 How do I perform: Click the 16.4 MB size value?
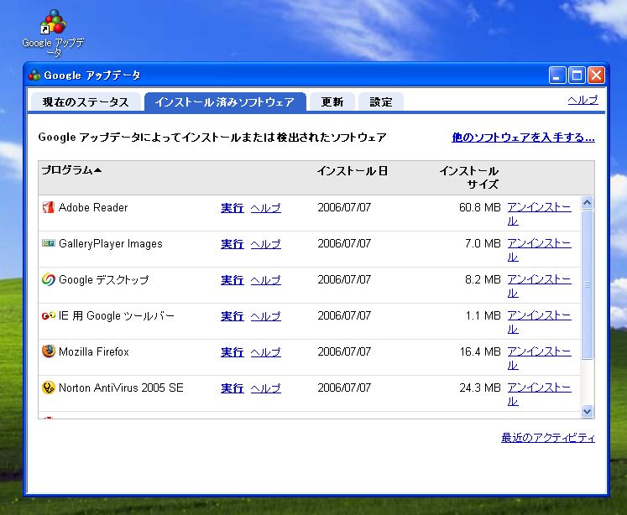tap(480, 351)
